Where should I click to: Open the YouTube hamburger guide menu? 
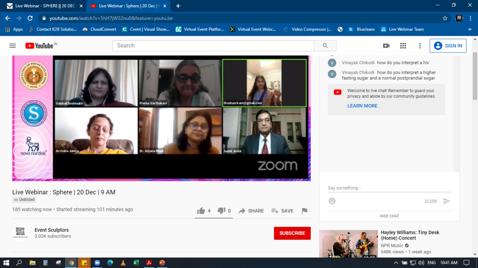tap(12, 45)
